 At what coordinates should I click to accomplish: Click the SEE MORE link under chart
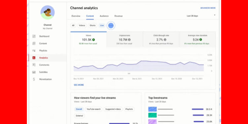pyautogui.click(x=79, y=85)
